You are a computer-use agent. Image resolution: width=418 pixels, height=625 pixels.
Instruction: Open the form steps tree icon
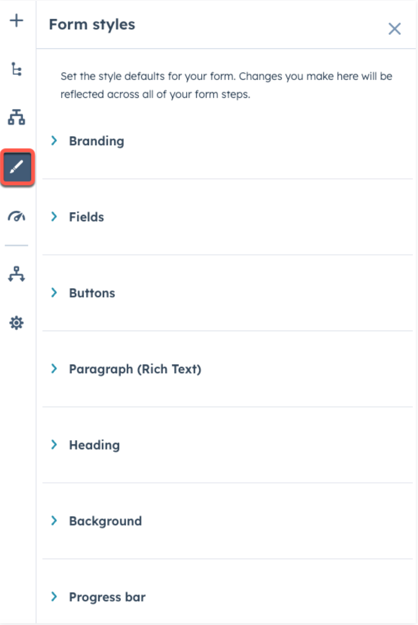pyautogui.click(x=16, y=69)
